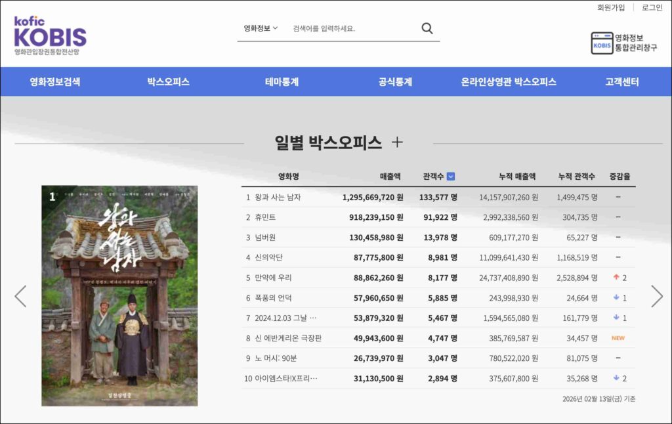672x424 pixels.
Task: Click the plus icon beside 일별 박스오피스
Action: click(397, 142)
